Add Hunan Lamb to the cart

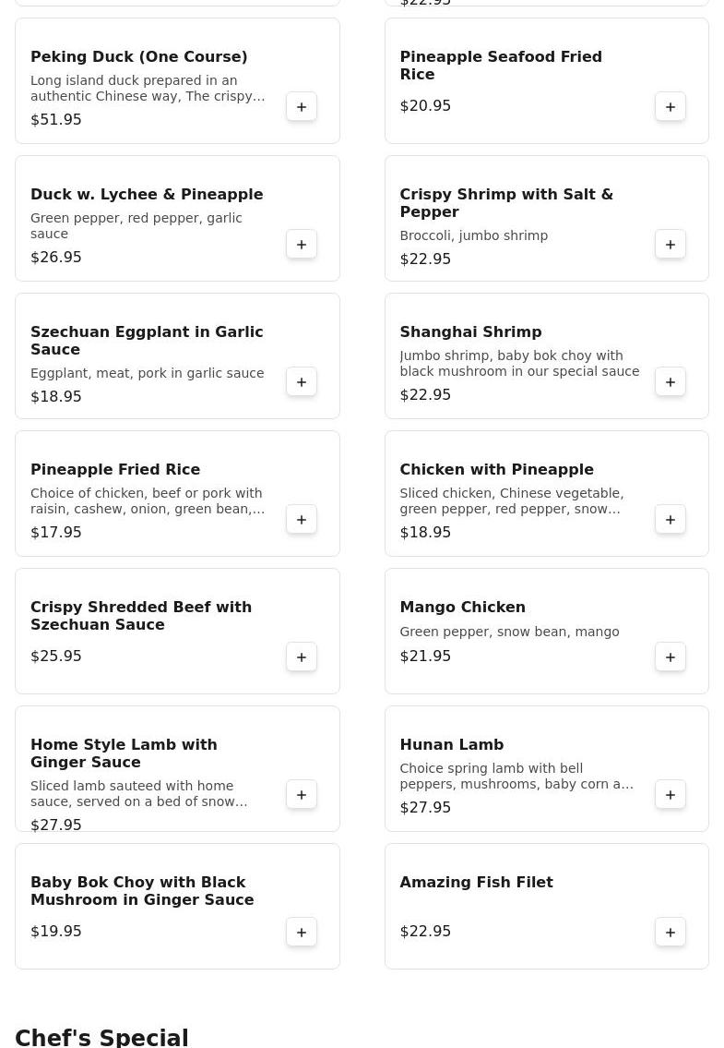tap(671, 795)
